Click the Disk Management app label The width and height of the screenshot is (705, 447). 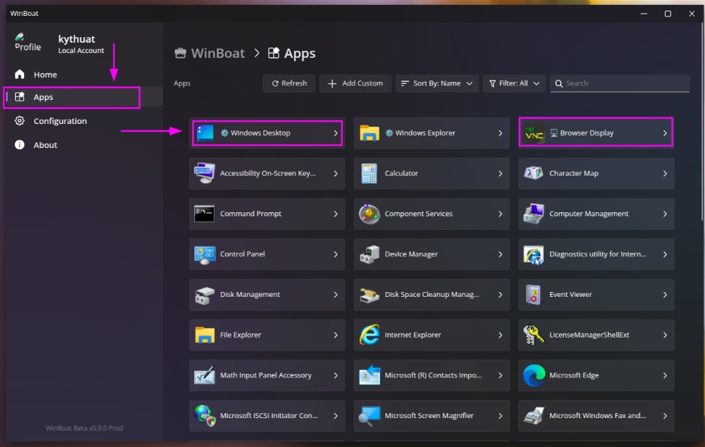coord(250,294)
